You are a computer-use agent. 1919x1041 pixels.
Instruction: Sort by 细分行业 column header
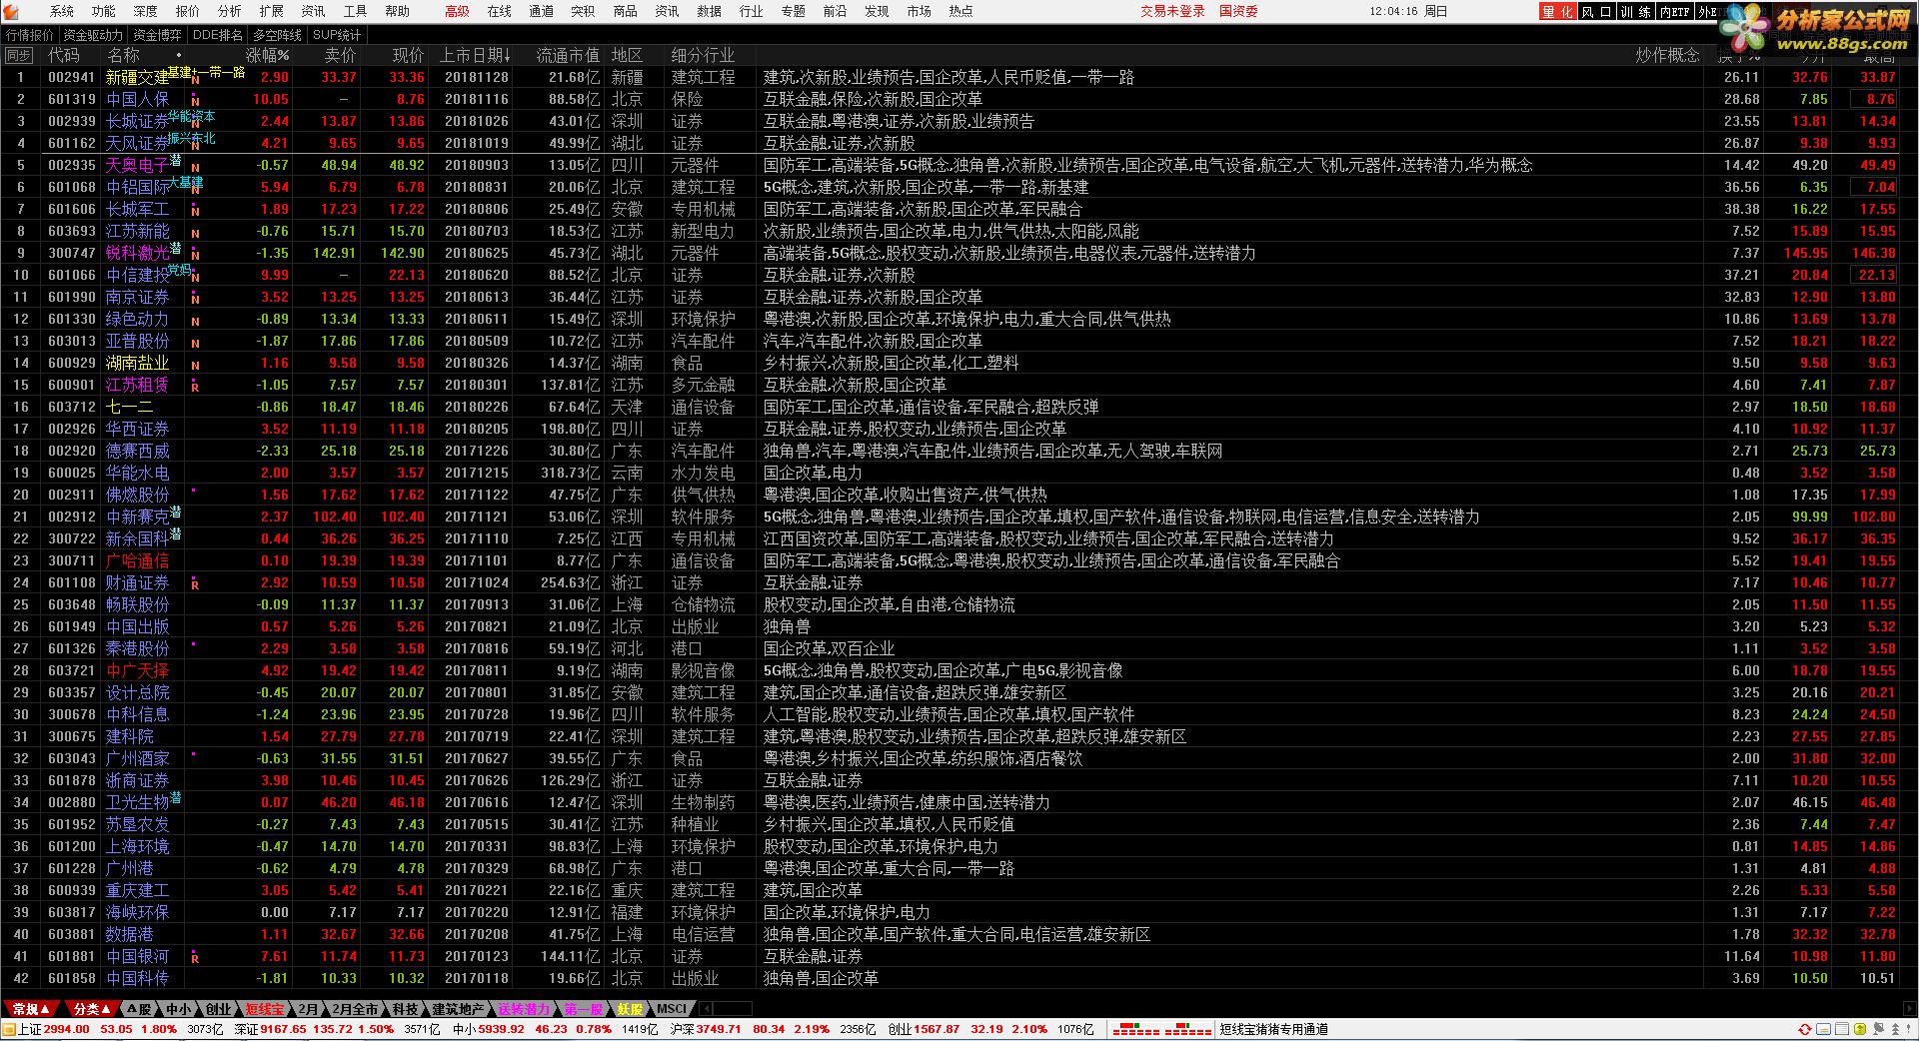click(x=703, y=55)
